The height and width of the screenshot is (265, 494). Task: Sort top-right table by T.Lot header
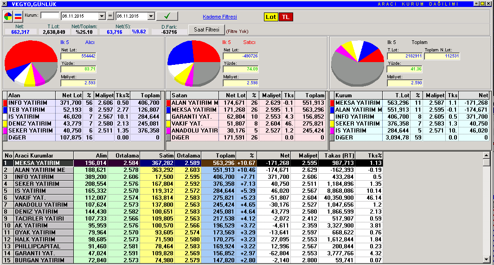pyautogui.click(x=396, y=95)
